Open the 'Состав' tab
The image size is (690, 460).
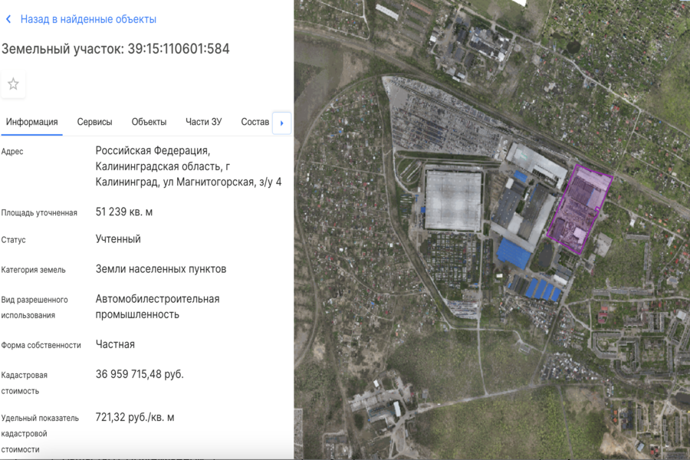[x=255, y=122]
